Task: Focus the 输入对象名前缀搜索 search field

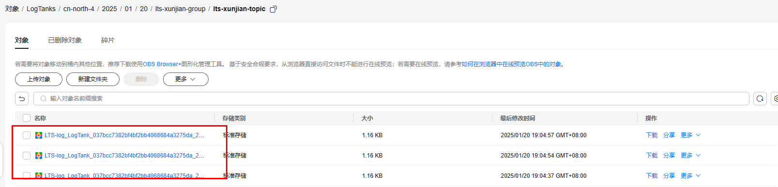Action: (x=391, y=99)
